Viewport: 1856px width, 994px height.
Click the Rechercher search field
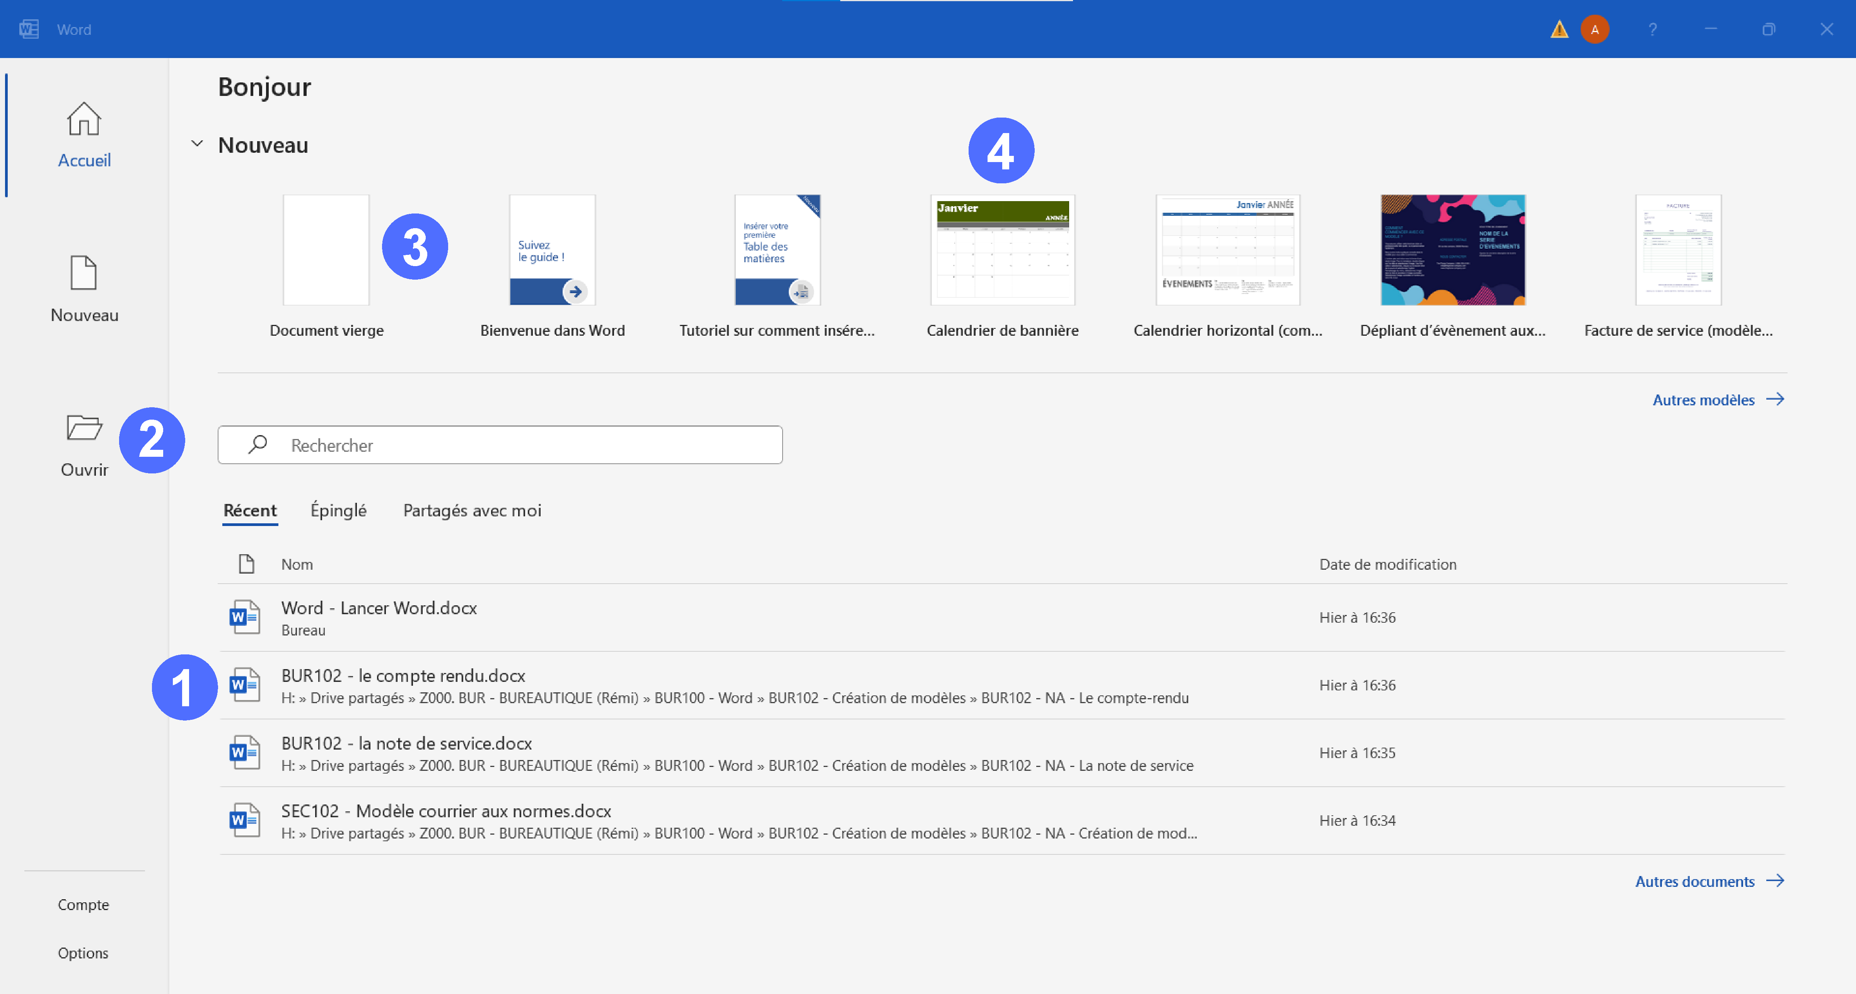point(500,446)
